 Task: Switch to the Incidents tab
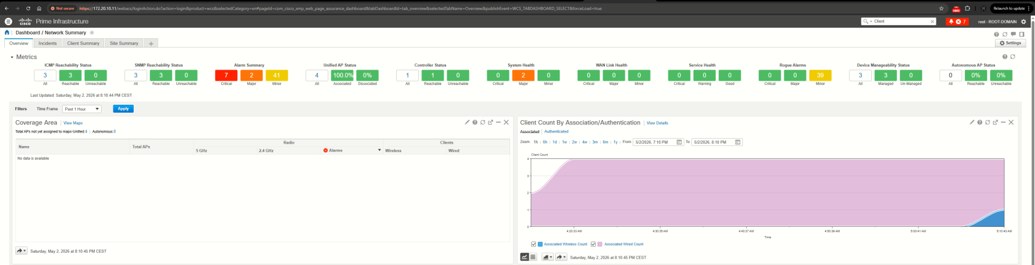(x=47, y=43)
